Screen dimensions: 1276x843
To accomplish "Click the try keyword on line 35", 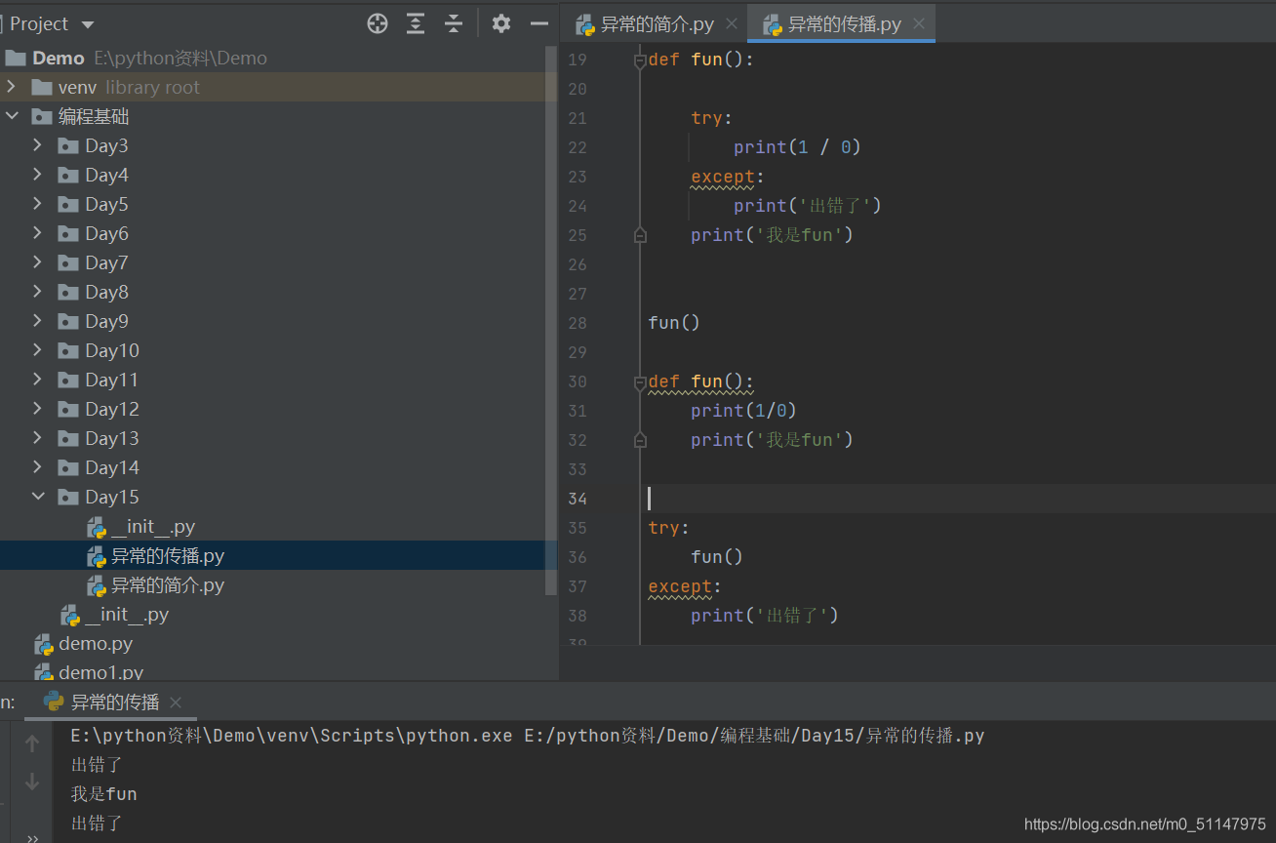I will coord(663,528).
